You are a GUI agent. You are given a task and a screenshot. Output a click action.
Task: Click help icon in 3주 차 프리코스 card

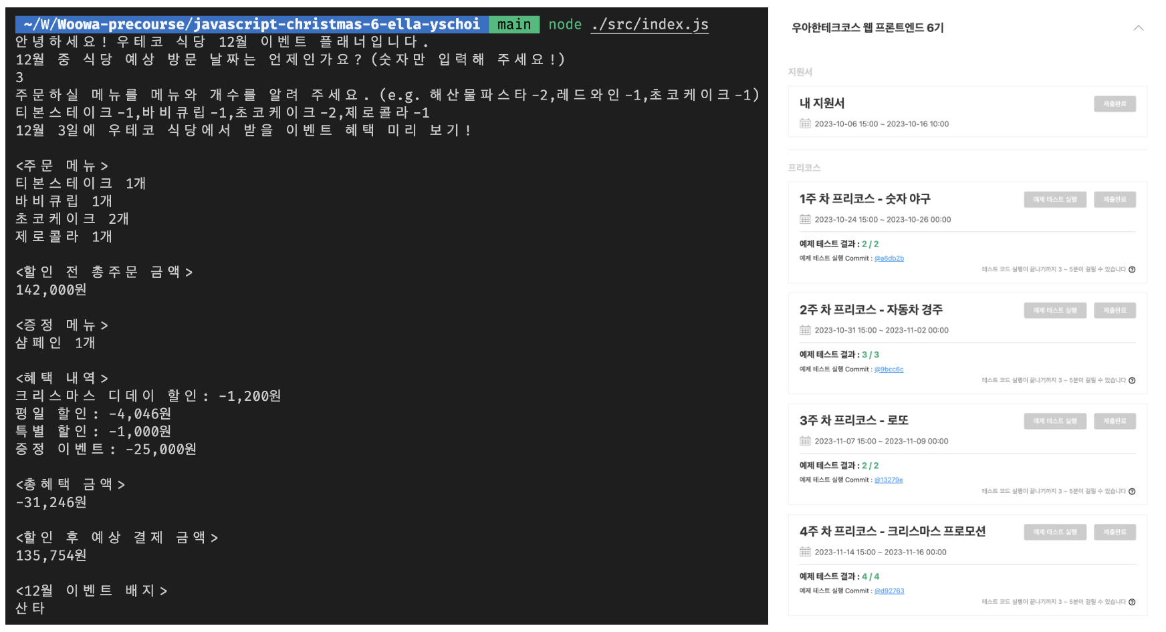coord(1132,492)
